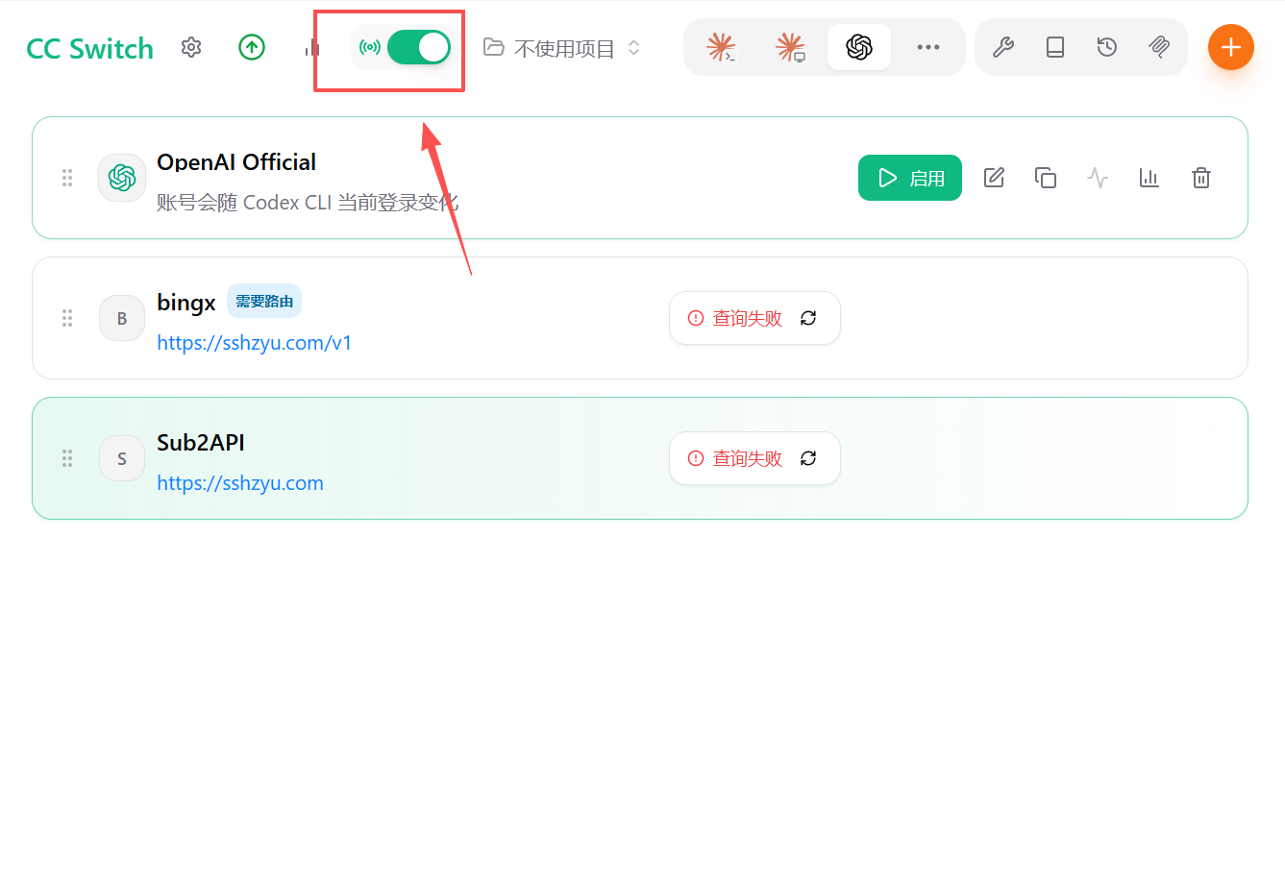
Task: Open settings via the gear icon
Action: 191,47
